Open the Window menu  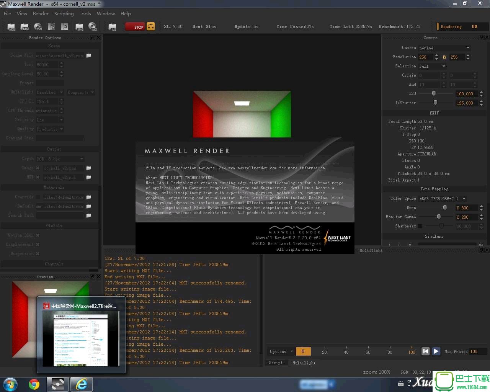pyautogui.click(x=106, y=14)
